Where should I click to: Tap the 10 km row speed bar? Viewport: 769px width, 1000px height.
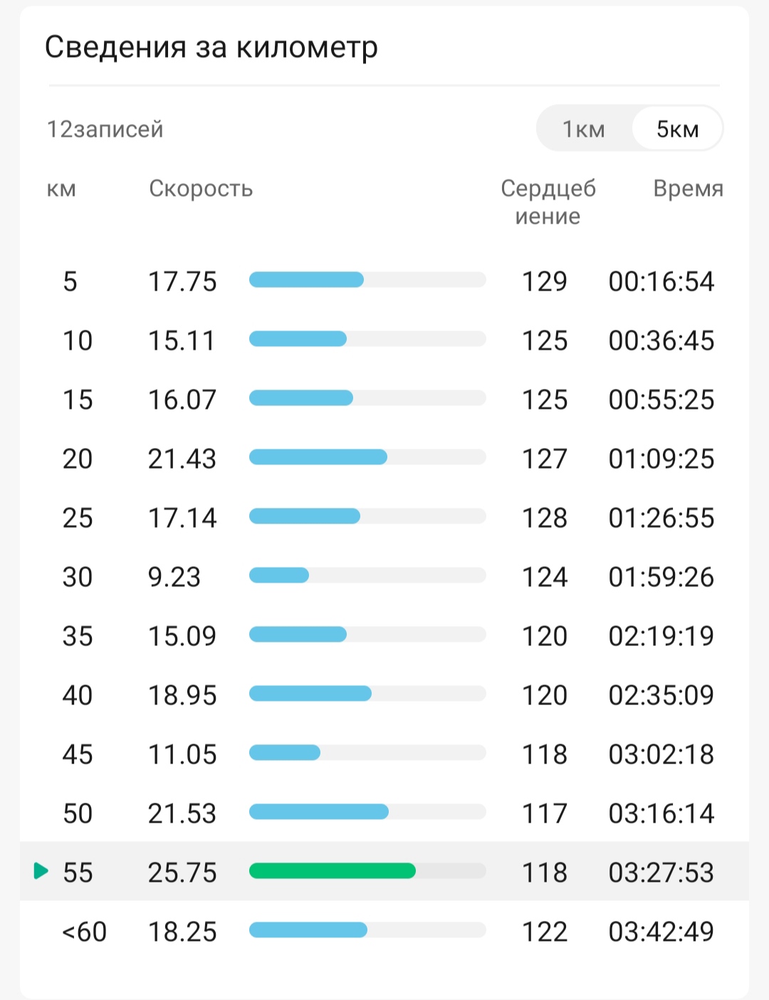pos(367,339)
